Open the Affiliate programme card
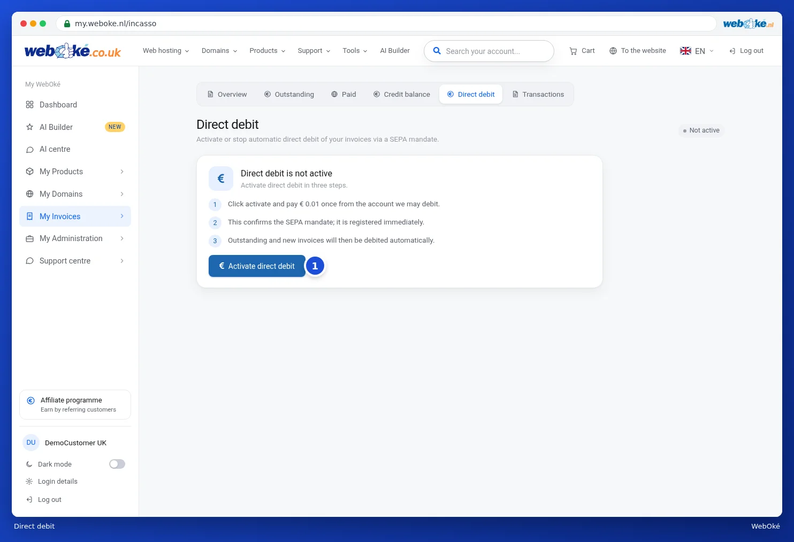The width and height of the screenshot is (794, 542). click(x=75, y=405)
